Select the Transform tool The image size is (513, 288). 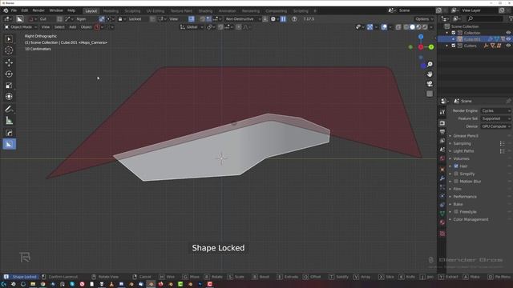click(9, 97)
